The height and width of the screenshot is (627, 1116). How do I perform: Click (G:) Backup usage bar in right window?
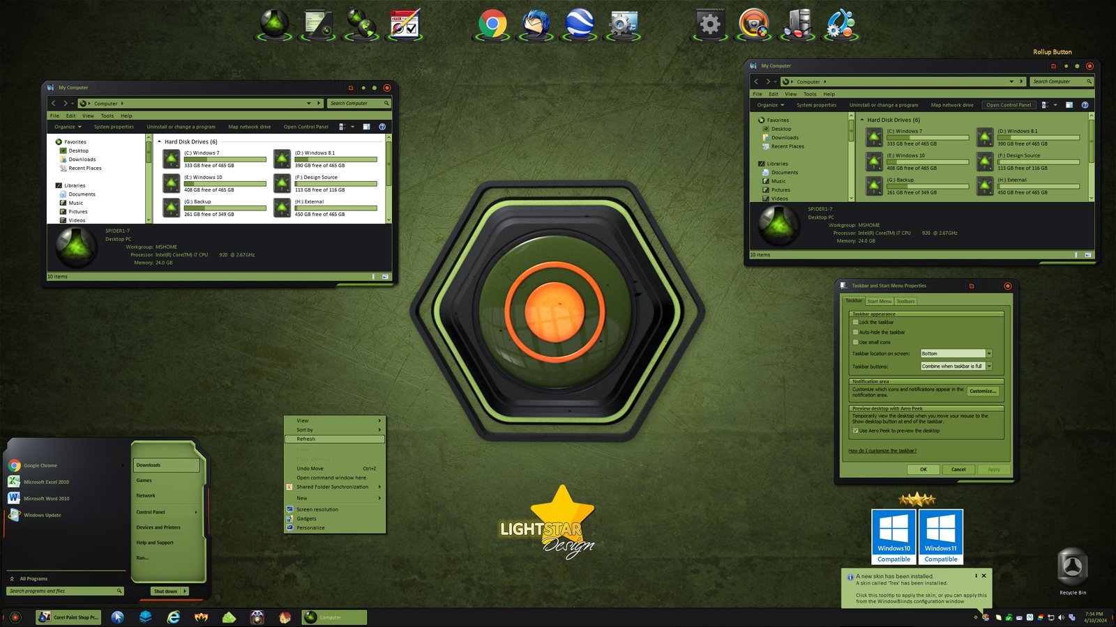(928, 186)
